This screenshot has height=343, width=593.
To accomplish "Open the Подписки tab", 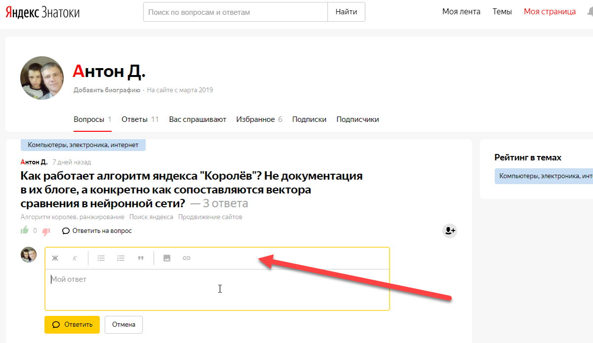I will click(x=309, y=119).
